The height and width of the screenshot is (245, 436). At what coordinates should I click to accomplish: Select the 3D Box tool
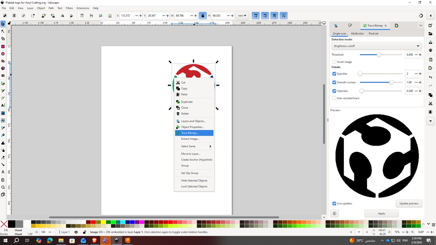[x=3, y=68]
